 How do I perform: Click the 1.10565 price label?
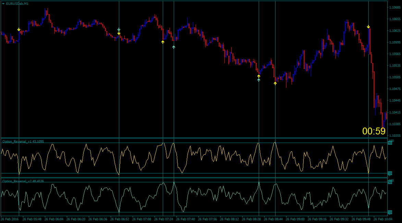395,54
